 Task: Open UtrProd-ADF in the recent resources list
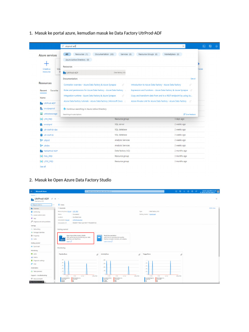click(50, 103)
